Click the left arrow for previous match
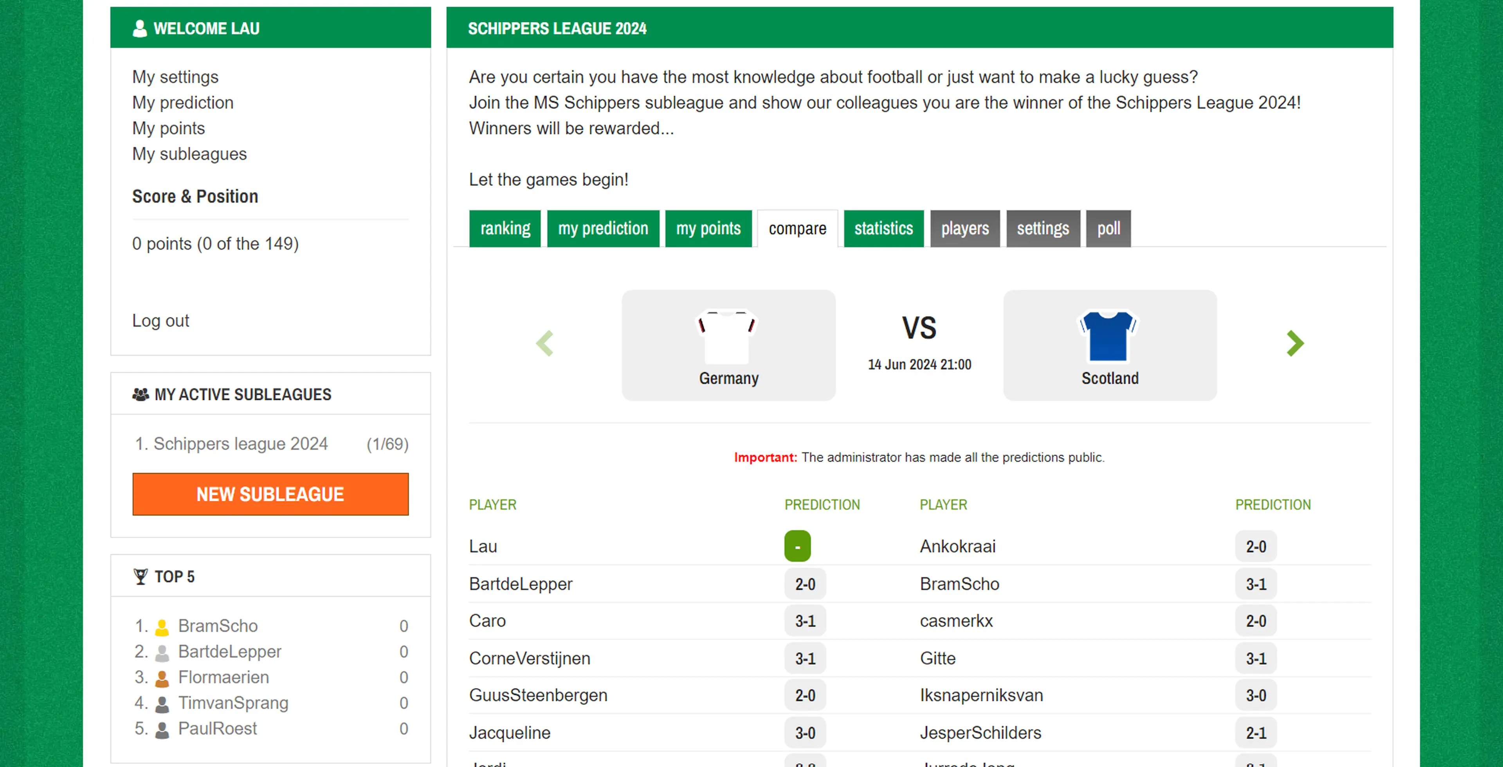 (544, 343)
